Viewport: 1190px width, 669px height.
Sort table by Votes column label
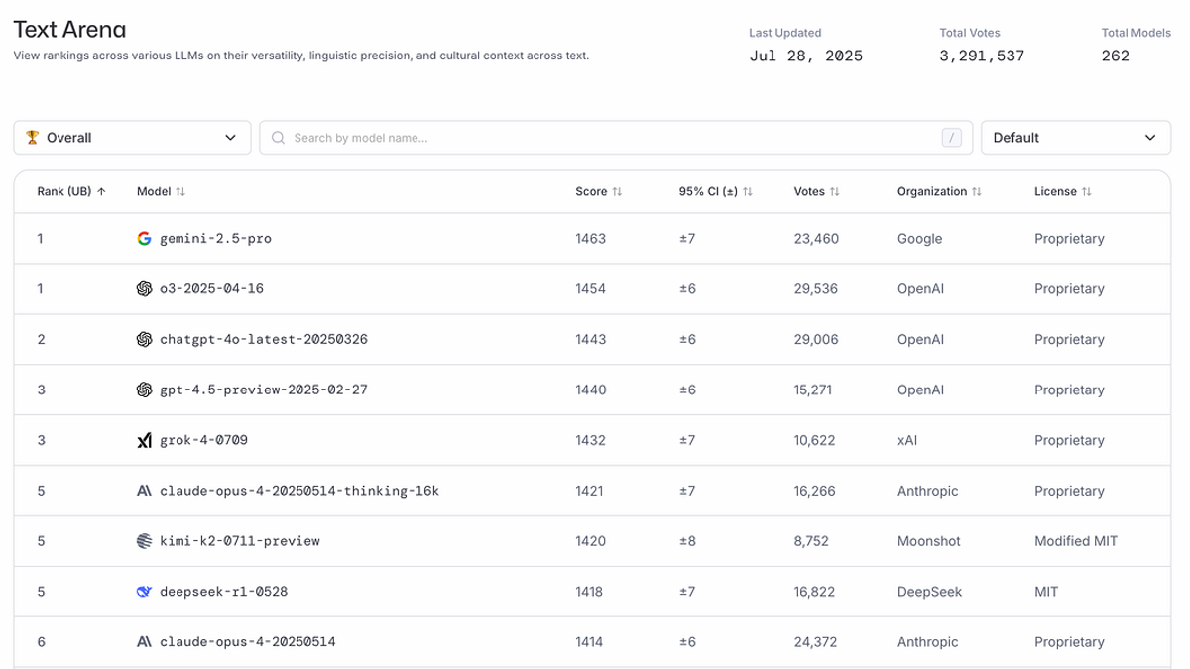[809, 192]
